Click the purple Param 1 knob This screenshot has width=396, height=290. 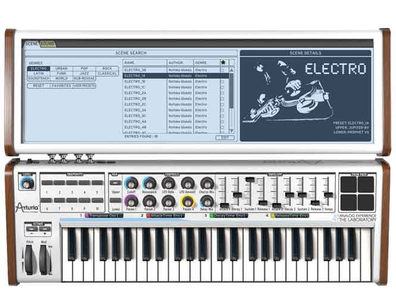pos(132,202)
